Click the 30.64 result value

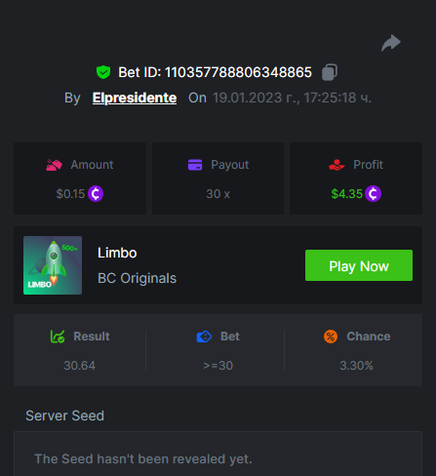[x=80, y=366]
